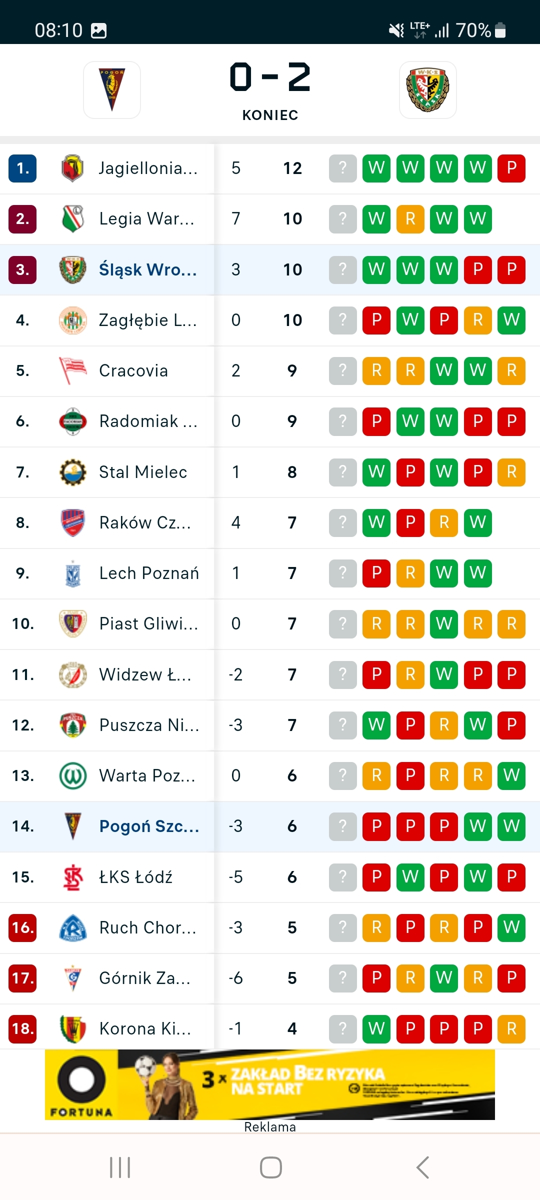Tap the 0-2 final score
Image resolution: width=540 pixels, height=1200 pixels.
point(270,78)
